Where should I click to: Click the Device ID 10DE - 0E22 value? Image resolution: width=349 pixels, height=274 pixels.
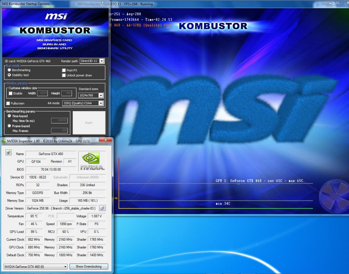point(38,177)
